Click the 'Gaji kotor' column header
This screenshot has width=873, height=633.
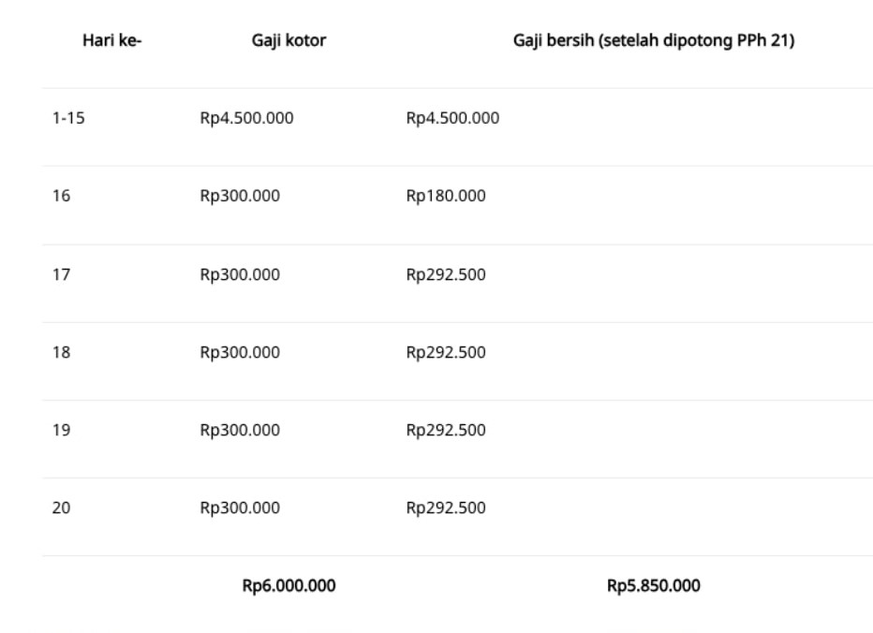(x=289, y=40)
